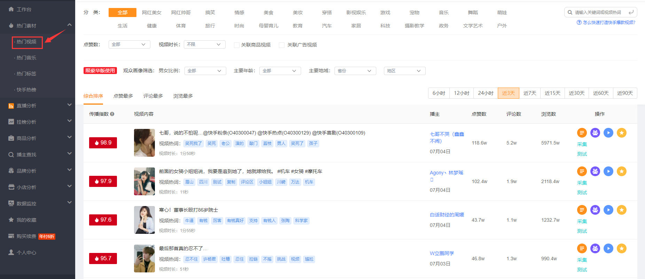Viewport: 645px width, 279px height.
Task: Open the 地区 dropdown
Action: coord(405,71)
